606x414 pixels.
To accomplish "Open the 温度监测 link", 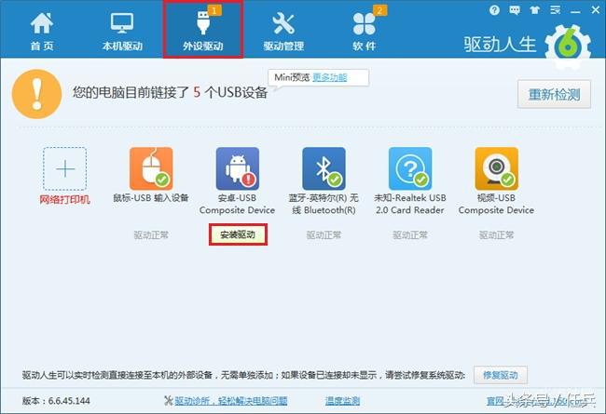I will [x=342, y=401].
